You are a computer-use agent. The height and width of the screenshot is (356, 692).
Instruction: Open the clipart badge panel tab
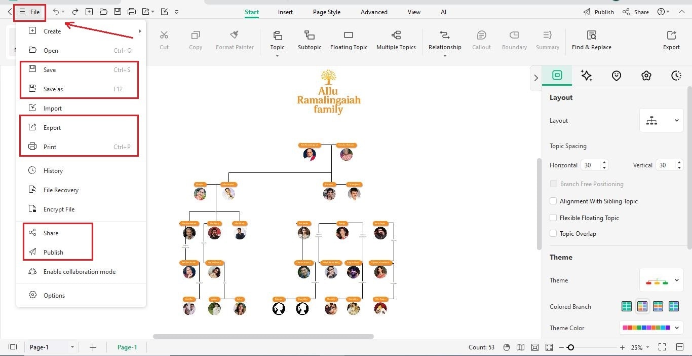(646, 76)
